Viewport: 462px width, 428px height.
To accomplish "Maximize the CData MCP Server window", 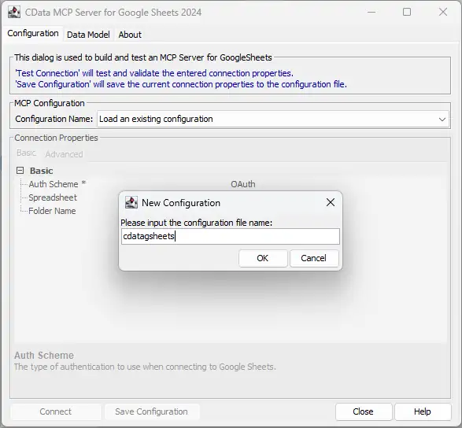I will coord(407,12).
